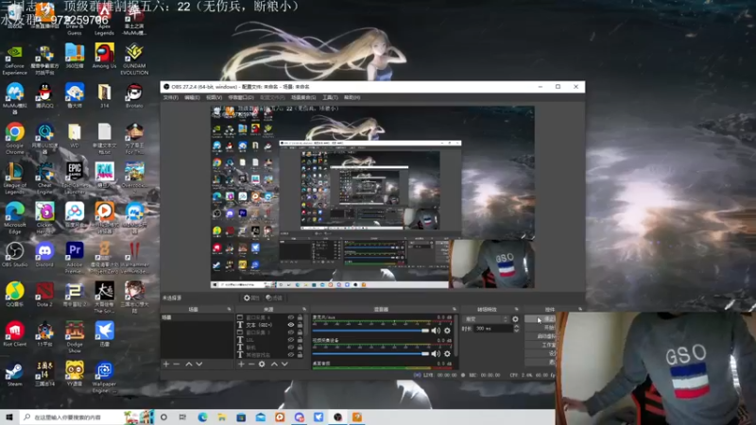Open File menu in OBS
Viewport: 756px width, 425px height.
click(170, 98)
